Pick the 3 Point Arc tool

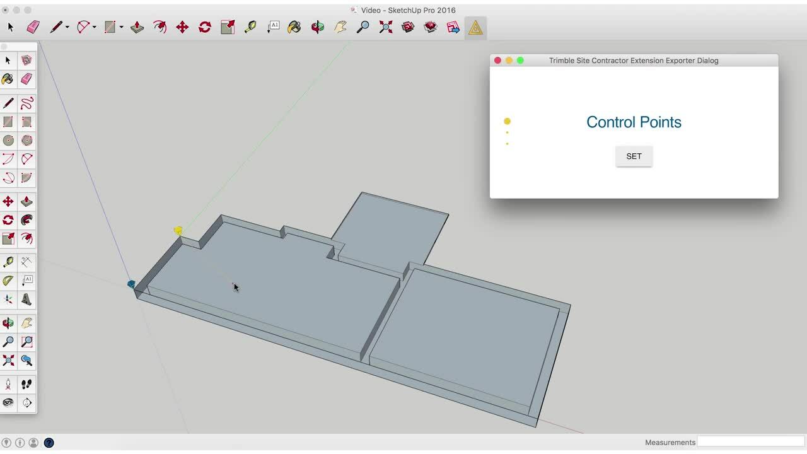tap(8, 178)
